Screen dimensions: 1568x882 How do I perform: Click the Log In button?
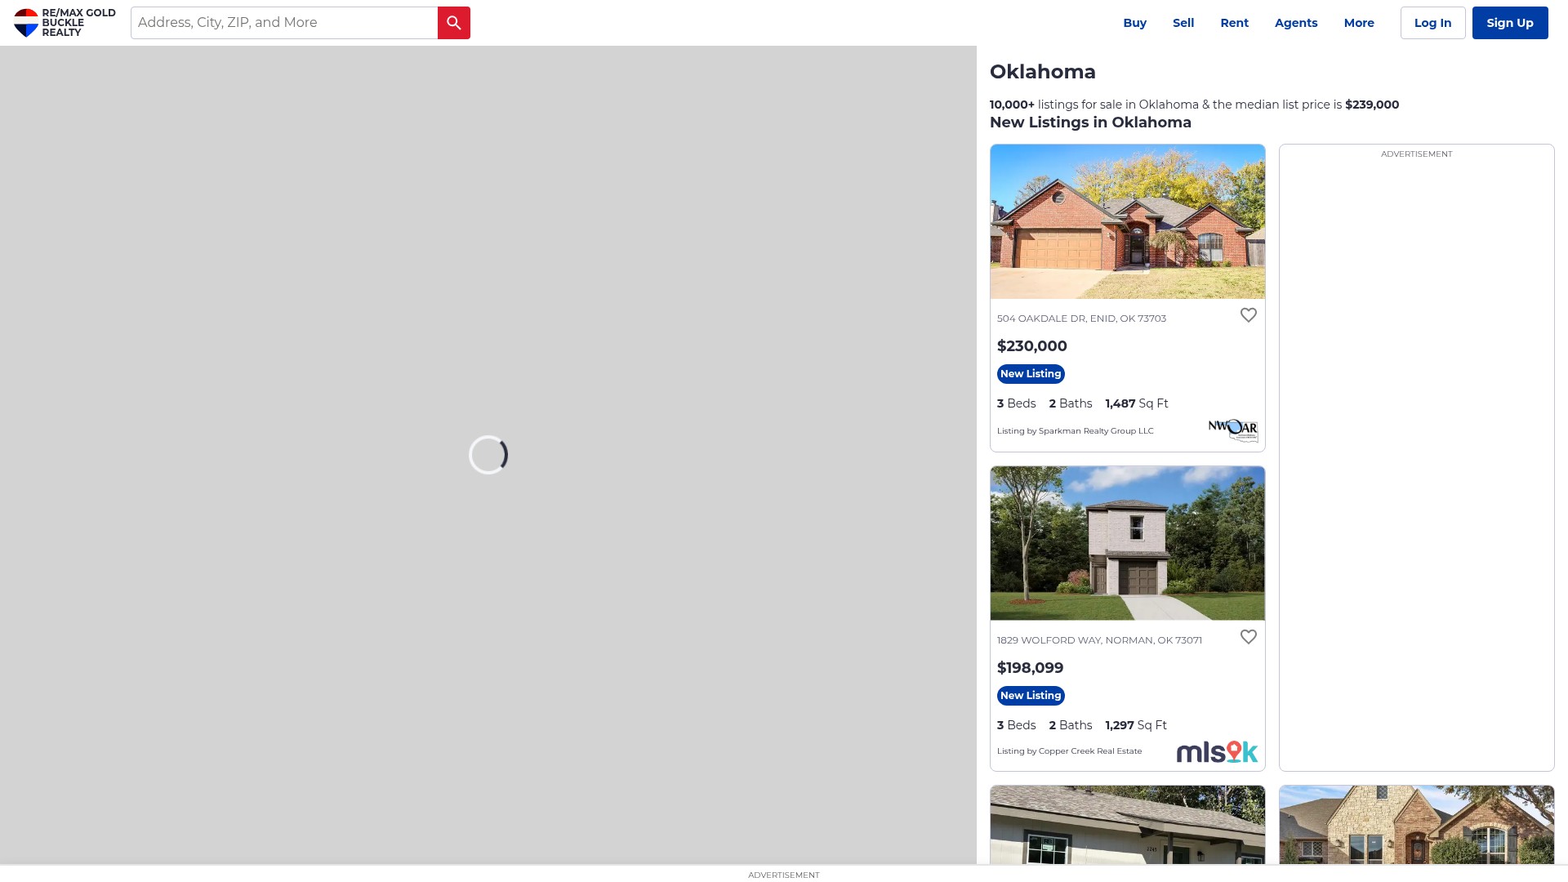[1432, 23]
